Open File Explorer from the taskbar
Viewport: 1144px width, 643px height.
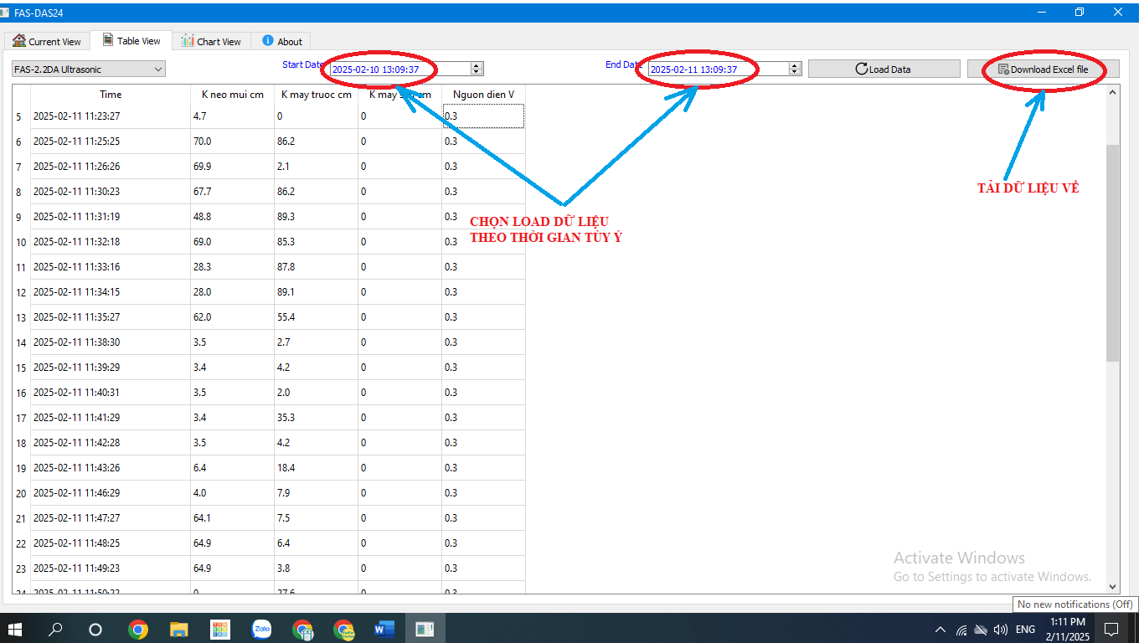click(179, 629)
